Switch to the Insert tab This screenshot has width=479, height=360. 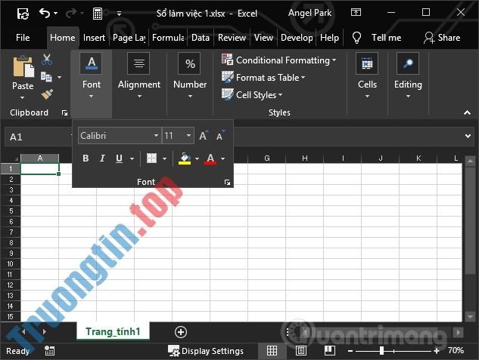tap(94, 38)
